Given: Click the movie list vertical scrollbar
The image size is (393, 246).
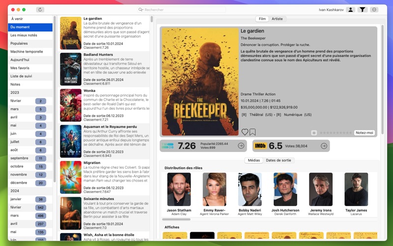Looking at the screenshot, I should tap(152, 19).
